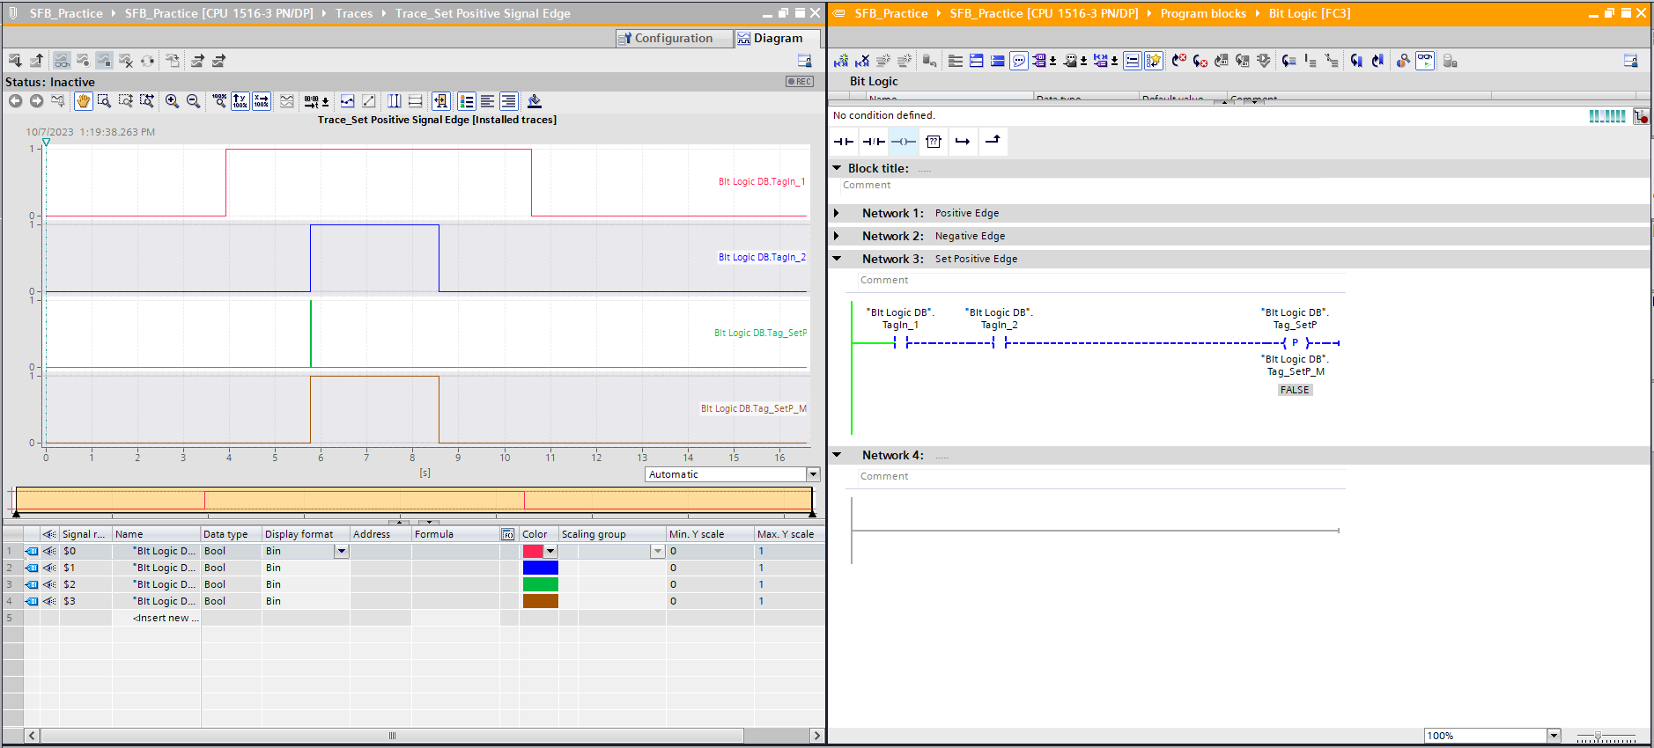The height and width of the screenshot is (748, 1654).
Task: Toggle display of sample points
Action: [347, 101]
